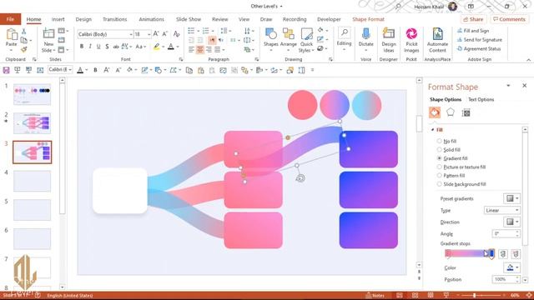534x300 pixels.
Task: Open the font size dropdown
Action: pos(149,34)
